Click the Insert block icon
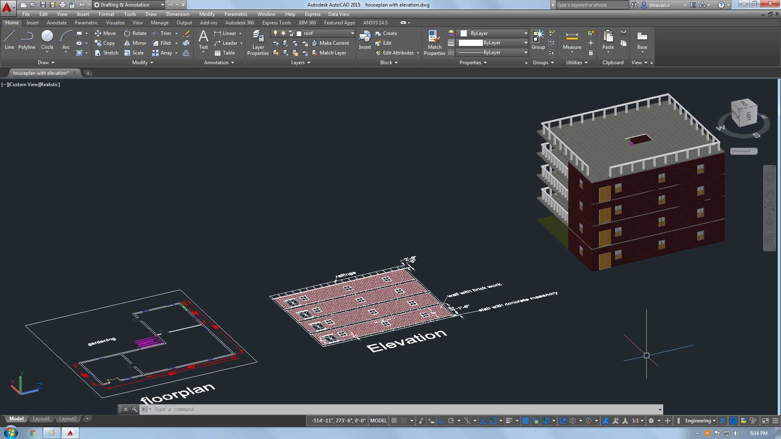The width and height of the screenshot is (781, 439). [x=364, y=40]
